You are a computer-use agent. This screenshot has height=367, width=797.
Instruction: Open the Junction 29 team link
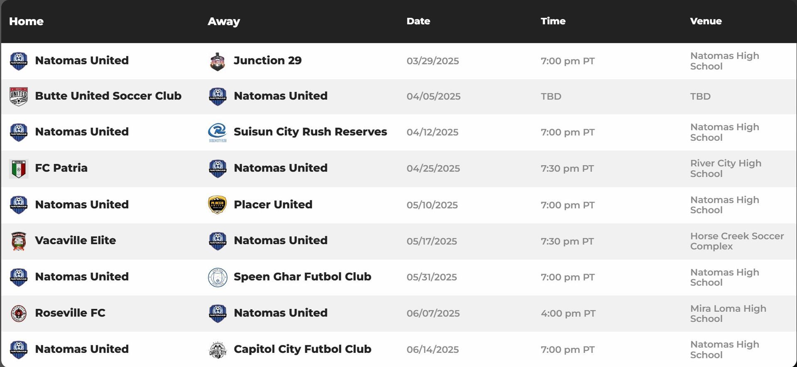coord(268,61)
